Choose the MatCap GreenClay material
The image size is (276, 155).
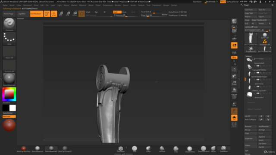(x=65, y=149)
